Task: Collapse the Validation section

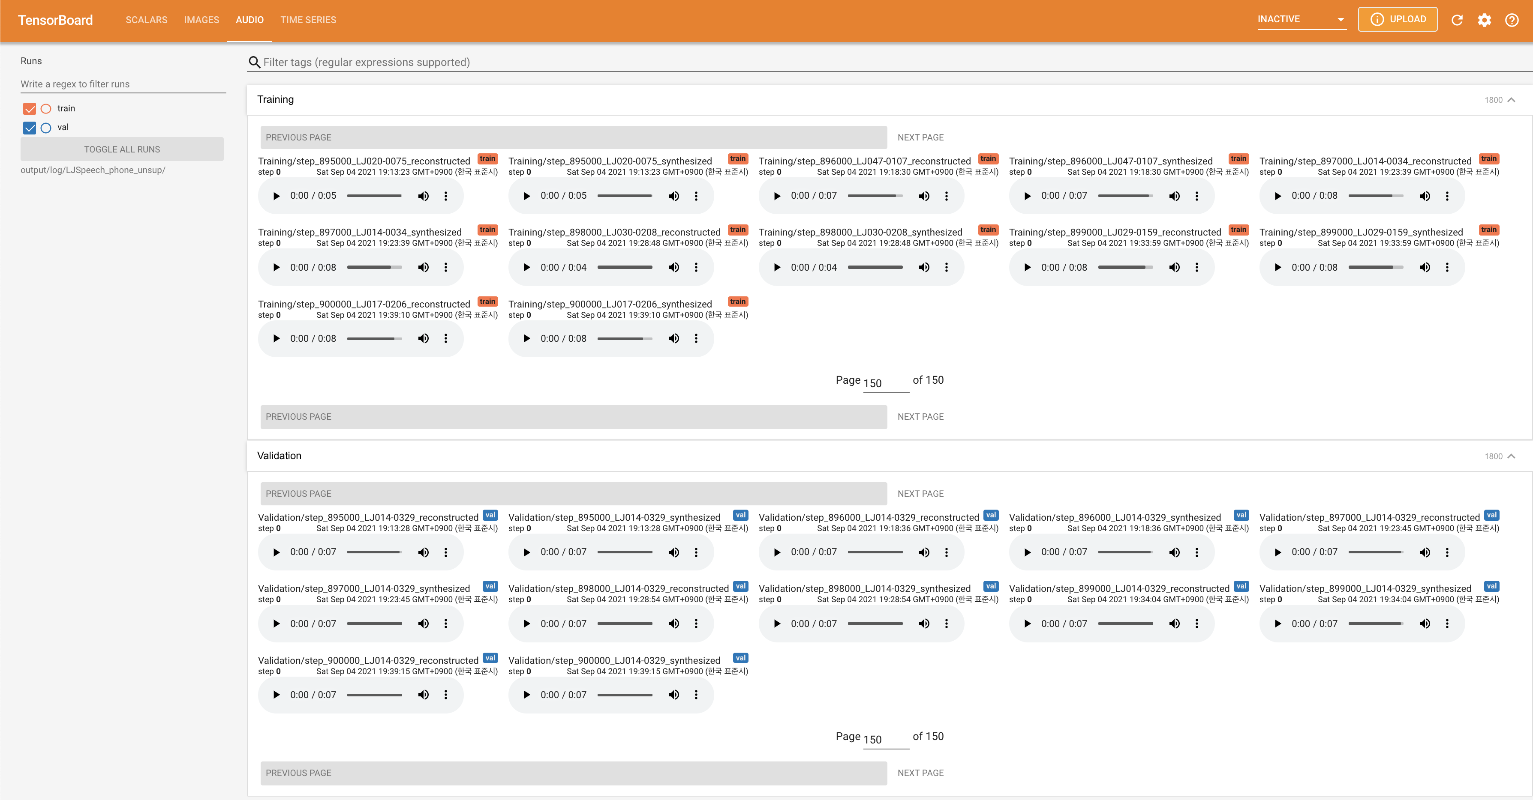Action: click(x=1511, y=456)
